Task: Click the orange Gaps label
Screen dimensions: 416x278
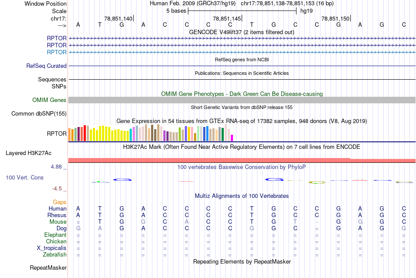Action: tap(60, 202)
